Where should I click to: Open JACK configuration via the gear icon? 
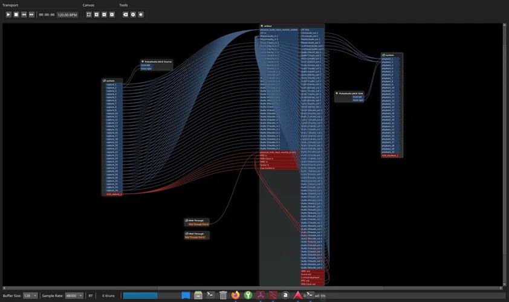[134, 14]
